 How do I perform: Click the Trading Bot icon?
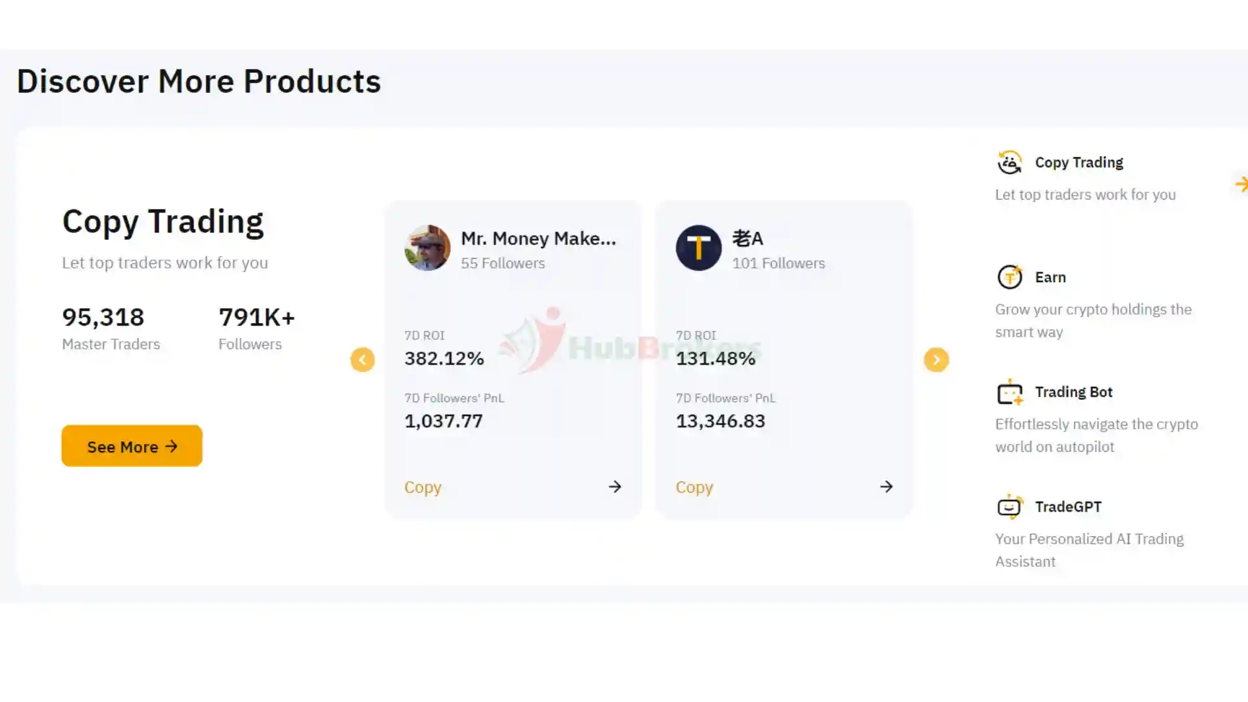[1009, 393]
